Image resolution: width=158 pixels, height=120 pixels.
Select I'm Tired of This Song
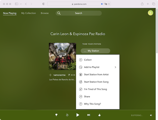(x=98, y=89)
